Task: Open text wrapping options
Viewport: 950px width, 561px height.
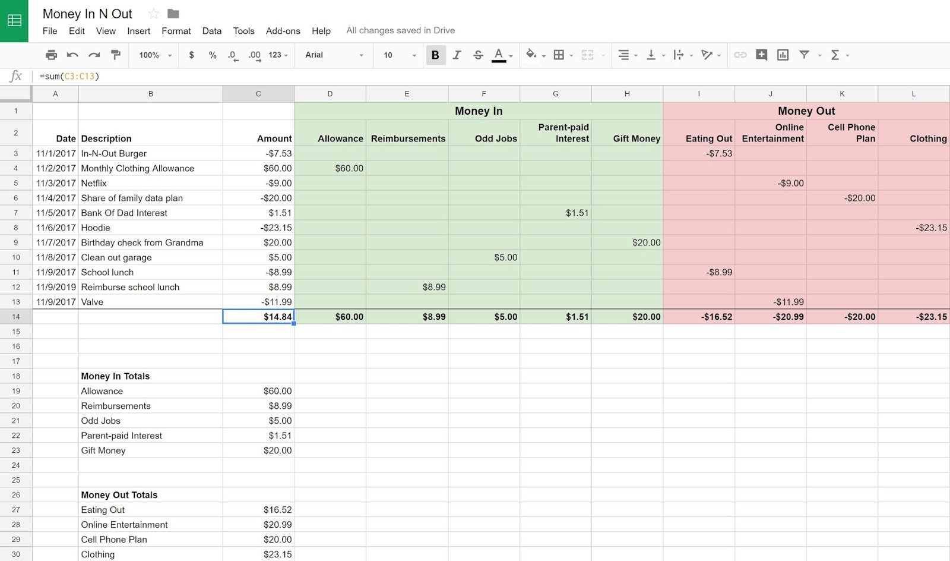Action: click(678, 55)
